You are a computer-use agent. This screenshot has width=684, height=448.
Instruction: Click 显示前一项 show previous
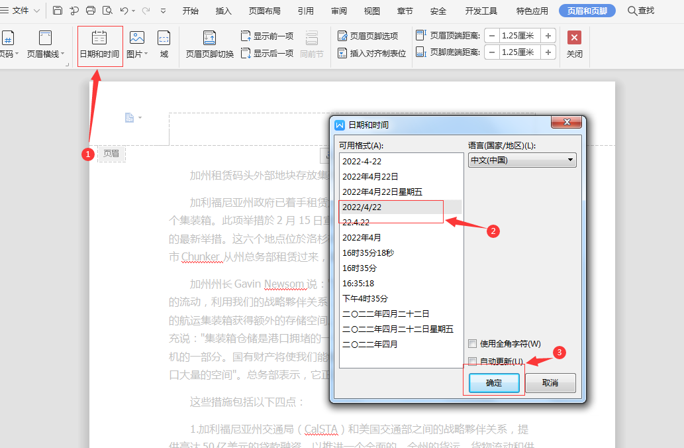[x=267, y=36]
